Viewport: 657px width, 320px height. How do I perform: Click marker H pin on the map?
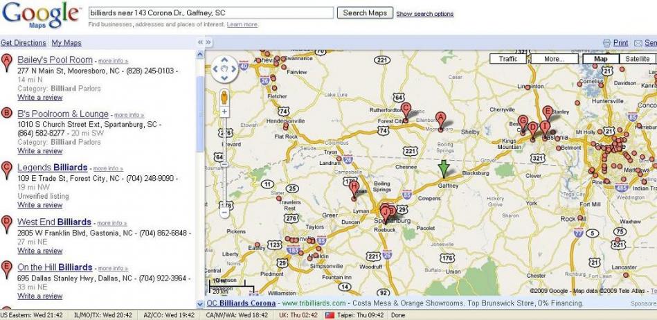click(x=354, y=186)
